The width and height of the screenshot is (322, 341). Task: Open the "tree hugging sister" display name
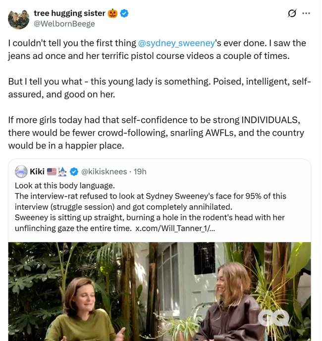pos(69,13)
